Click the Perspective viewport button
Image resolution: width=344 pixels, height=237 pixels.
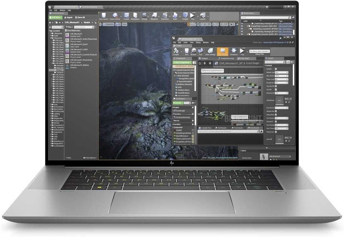click(x=108, y=24)
